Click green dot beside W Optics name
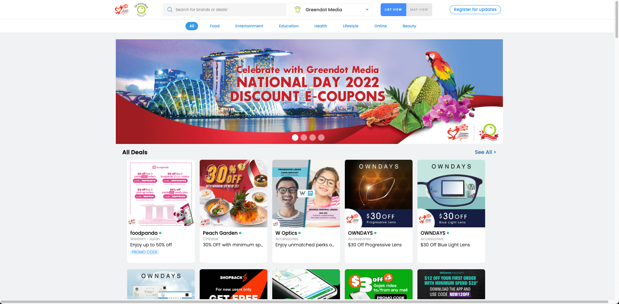Image resolution: width=619 pixels, height=304 pixels. [x=300, y=233]
